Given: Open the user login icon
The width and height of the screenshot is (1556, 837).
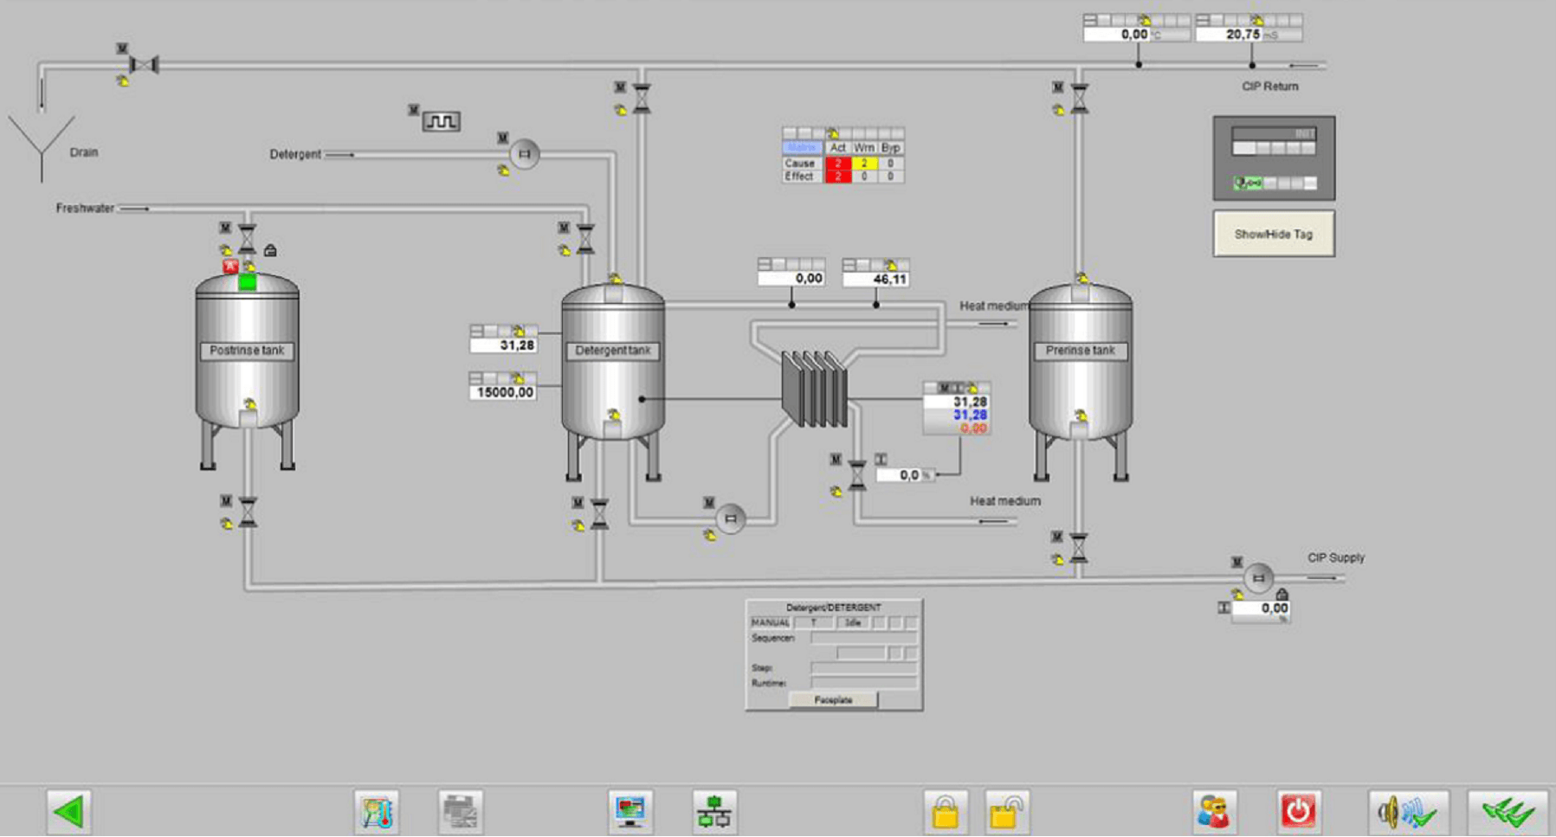Looking at the screenshot, I should 1214,812.
